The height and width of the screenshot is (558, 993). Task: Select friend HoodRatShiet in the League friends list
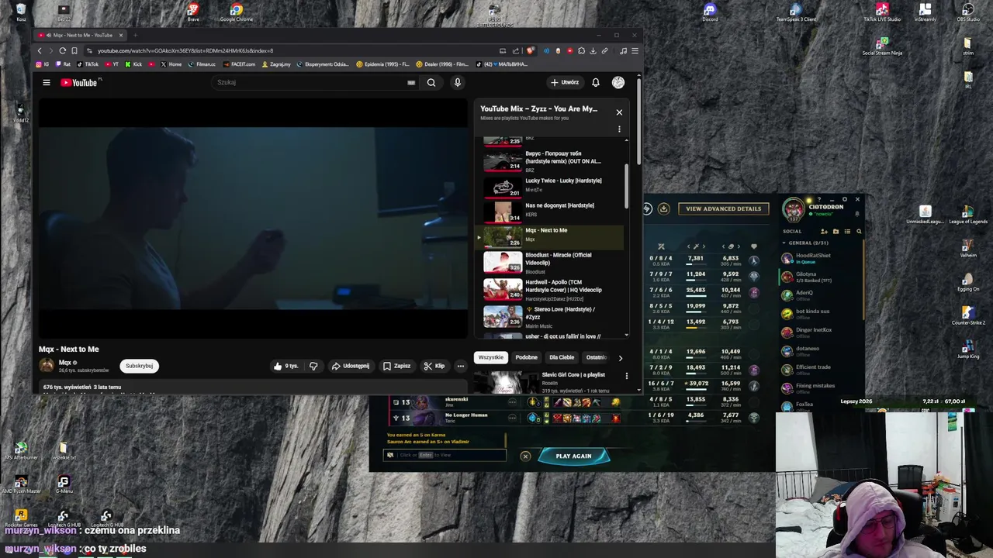[x=821, y=258]
